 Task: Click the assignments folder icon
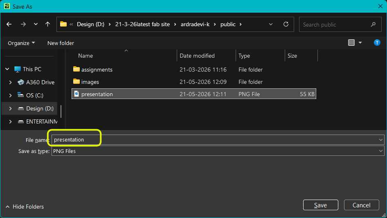[76, 69]
